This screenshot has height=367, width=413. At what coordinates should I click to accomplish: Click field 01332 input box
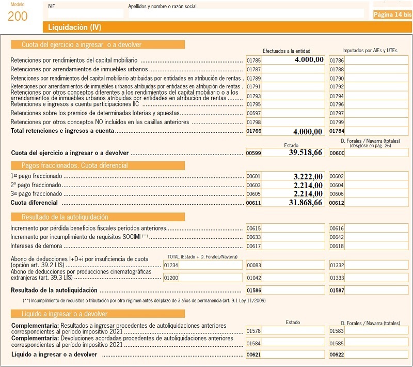point(376,265)
